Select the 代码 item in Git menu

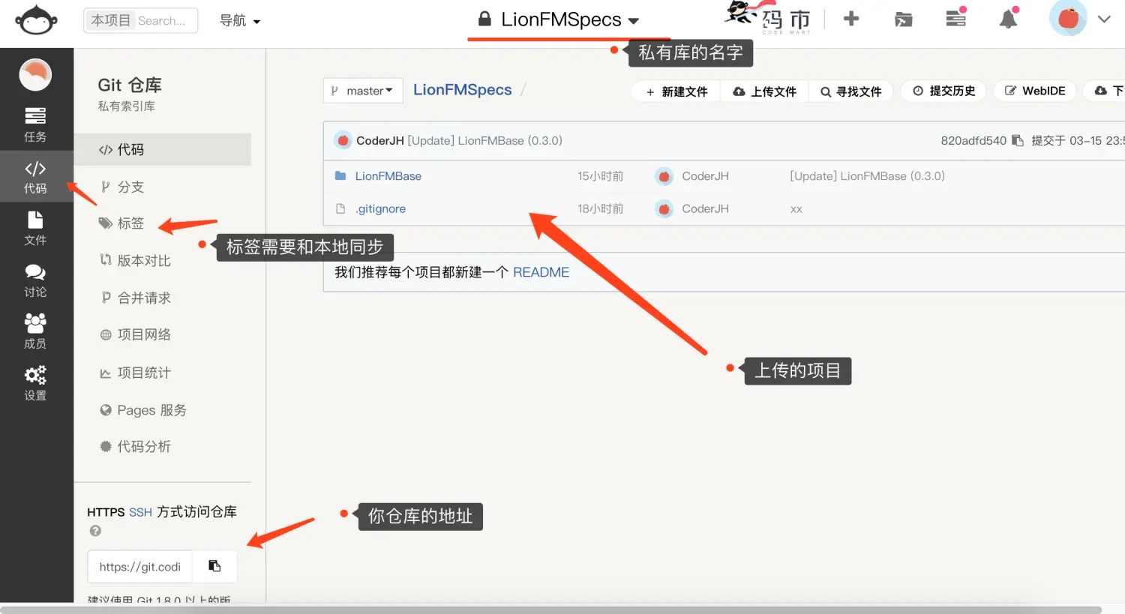163,149
